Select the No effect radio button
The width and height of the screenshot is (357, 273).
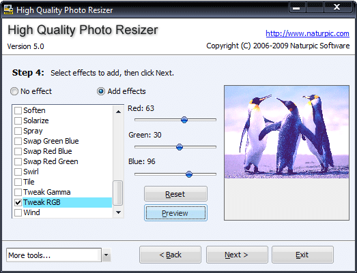click(14, 91)
